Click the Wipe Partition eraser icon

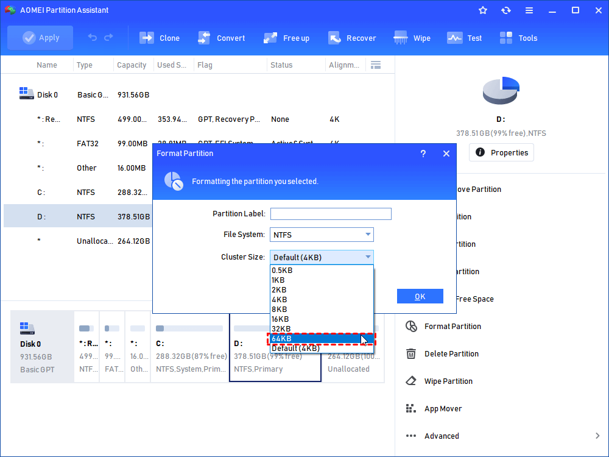tap(411, 381)
